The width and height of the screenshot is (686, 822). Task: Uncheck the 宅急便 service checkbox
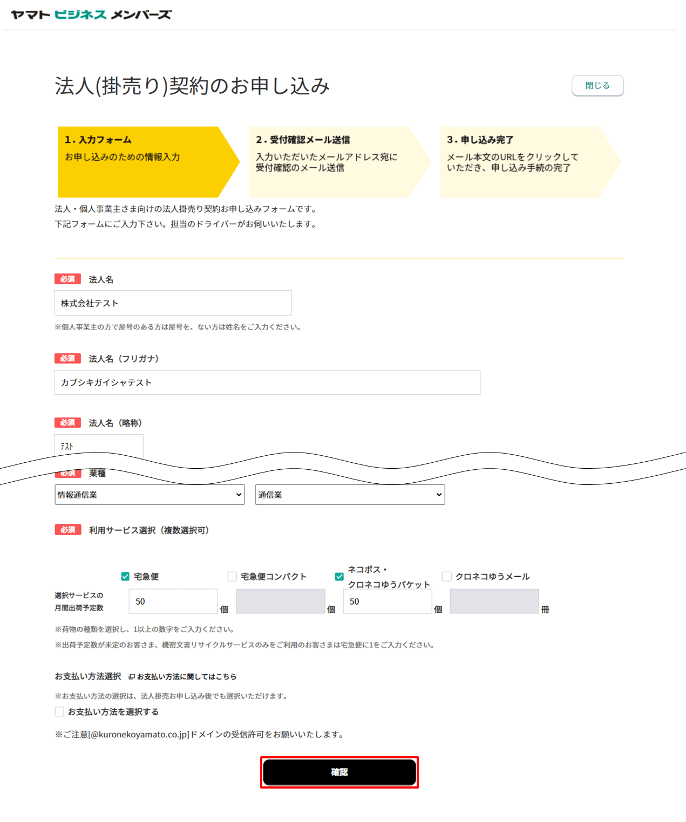click(x=125, y=576)
